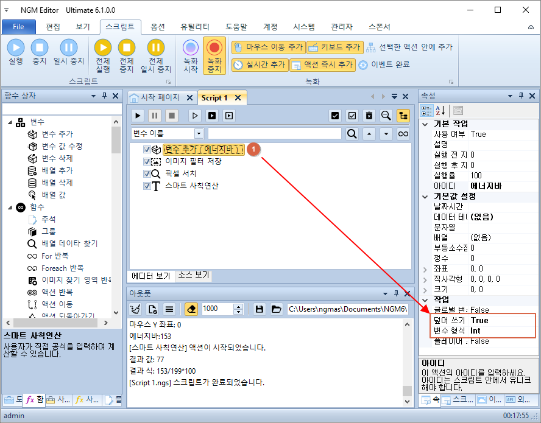Click the search text input field
Image resolution: width=541 pixels, height=423 pixels.
[x=274, y=134]
